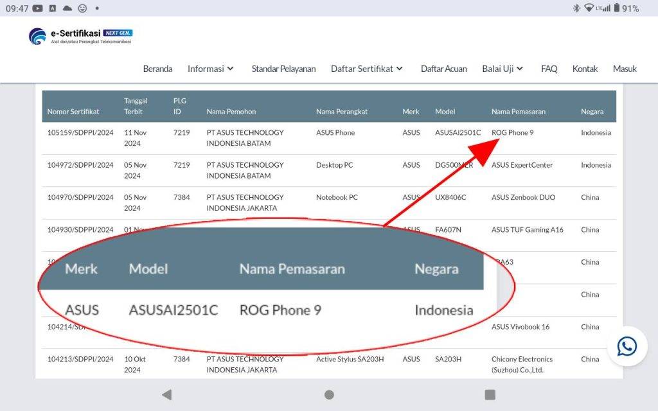The image size is (658, 411).
Task: Click the Notebook PC device name
Action: point(337,197)
